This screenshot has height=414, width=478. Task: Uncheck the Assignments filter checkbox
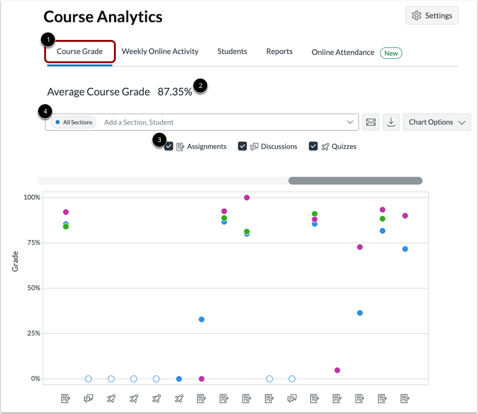click(x=169, y=146)
